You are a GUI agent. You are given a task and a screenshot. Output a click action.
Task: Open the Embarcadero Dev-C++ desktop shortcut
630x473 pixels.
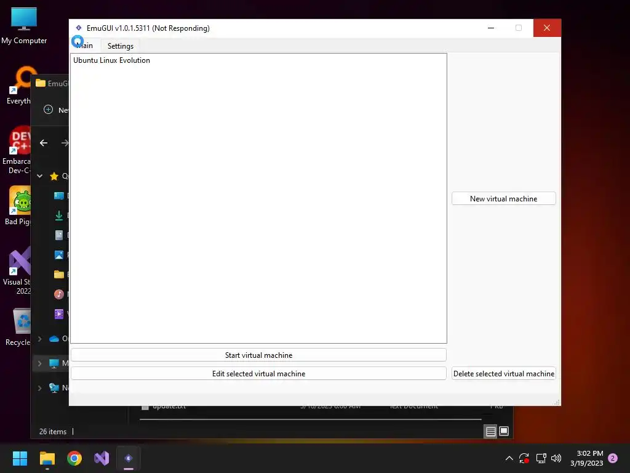pyautogui.click(x=16, y=150)
